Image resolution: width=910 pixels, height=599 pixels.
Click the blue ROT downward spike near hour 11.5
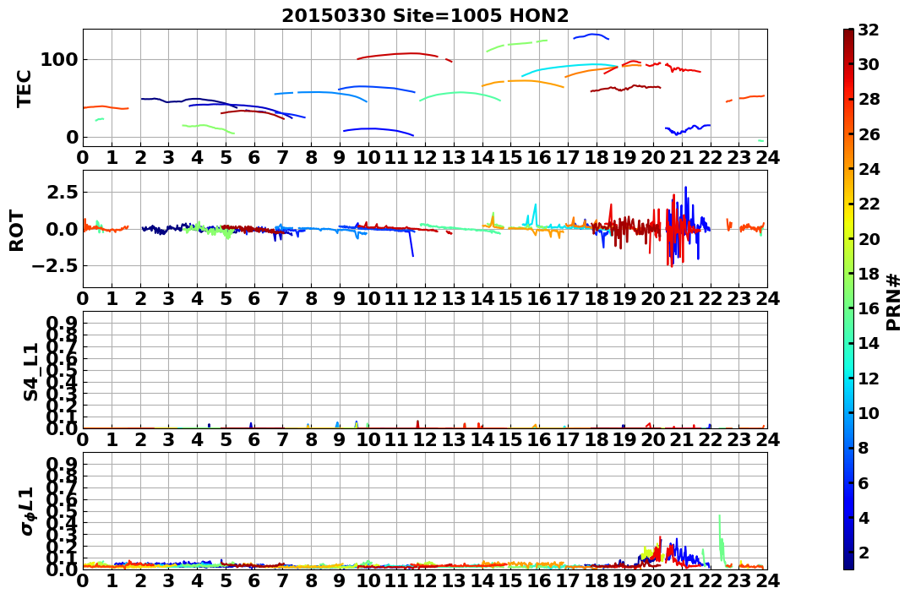[411, 242]
